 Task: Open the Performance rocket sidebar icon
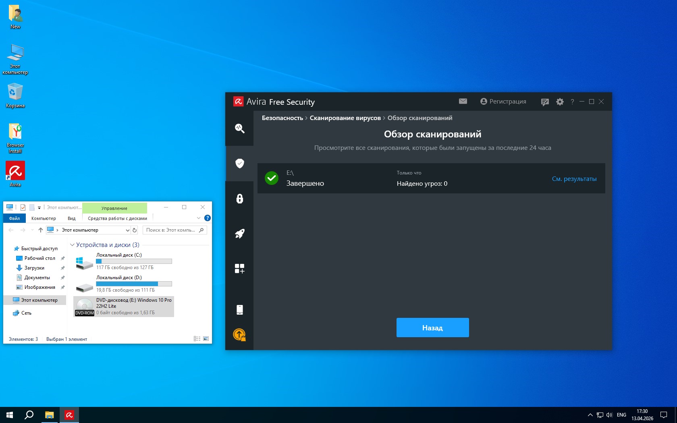click(239, 234)
